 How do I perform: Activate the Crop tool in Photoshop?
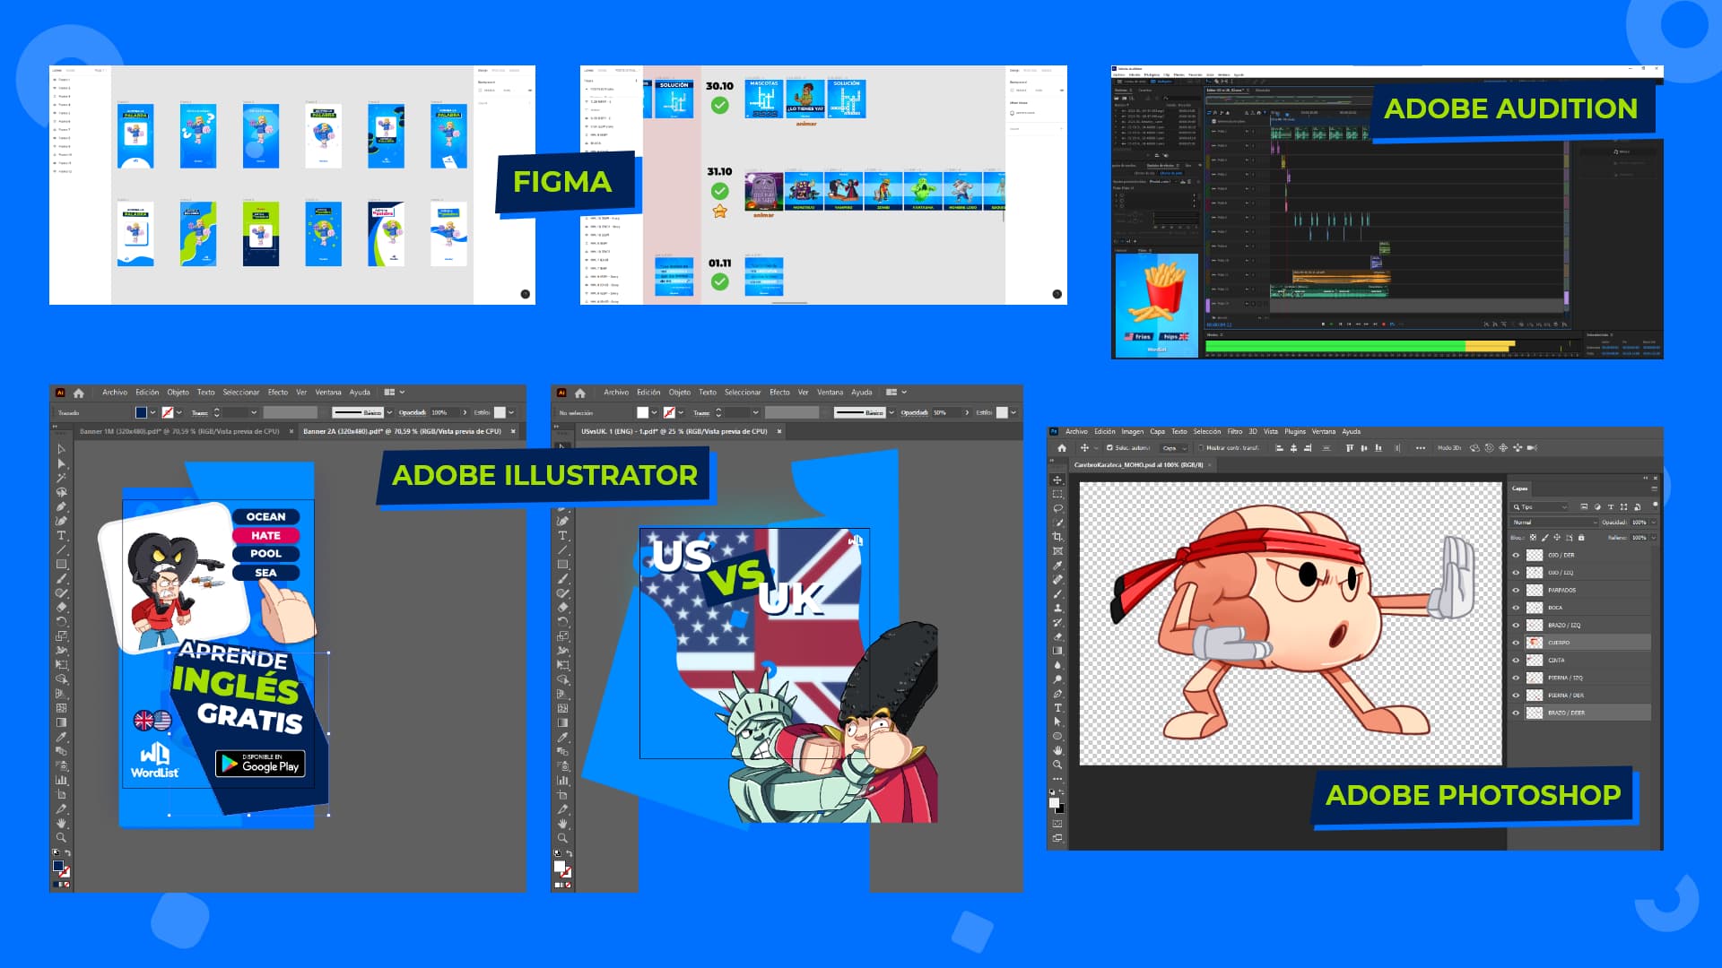(x=1057, y=537)
